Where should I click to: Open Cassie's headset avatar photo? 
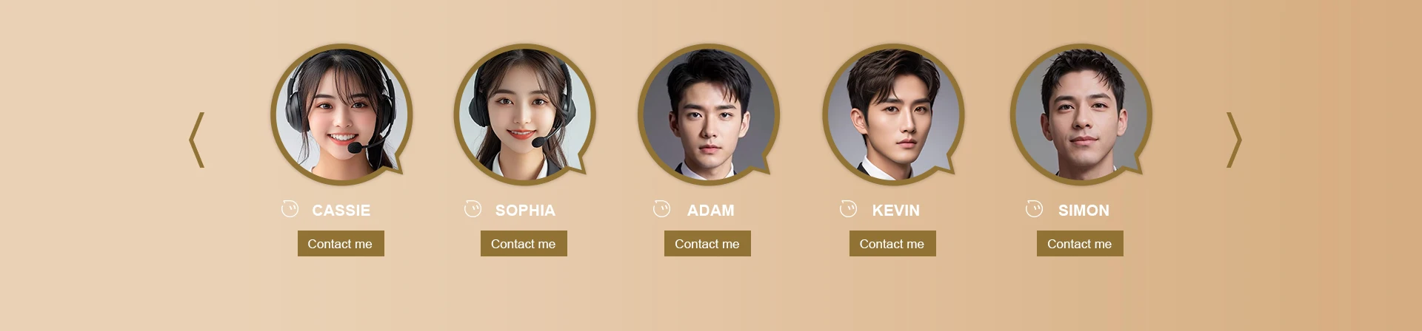click(x=341, y=115)
